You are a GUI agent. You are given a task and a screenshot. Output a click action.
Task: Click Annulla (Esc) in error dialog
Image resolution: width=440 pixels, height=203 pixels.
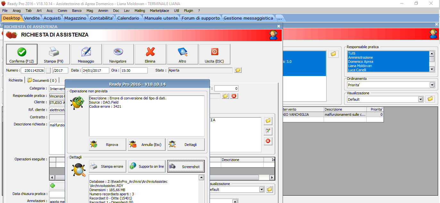pyautogui.click(x=147, y=145)
